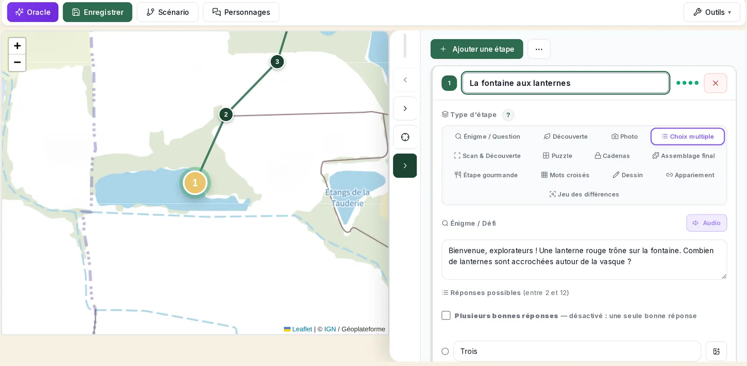Choose the Jeu des différences step type
Viewport: 747px width, 366px height.
pyautogui.click(x=584, y=194)
